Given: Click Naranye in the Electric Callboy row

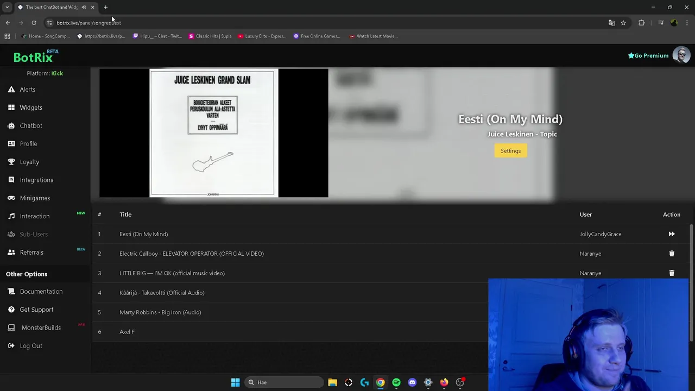Looking at the screenshot, I should [590, 254].
